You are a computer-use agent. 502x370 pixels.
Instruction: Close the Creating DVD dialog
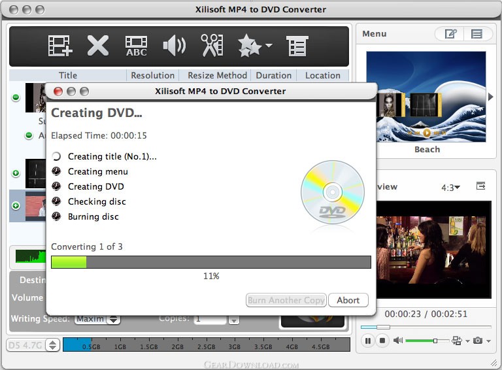pyautogui.click(x=58, y=92)
